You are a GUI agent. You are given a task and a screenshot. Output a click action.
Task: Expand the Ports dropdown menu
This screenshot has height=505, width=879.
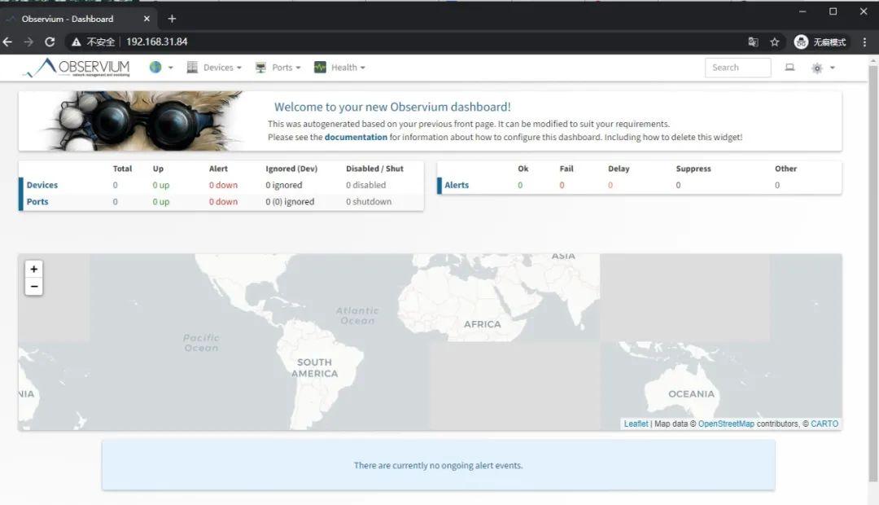coord(298,67)
